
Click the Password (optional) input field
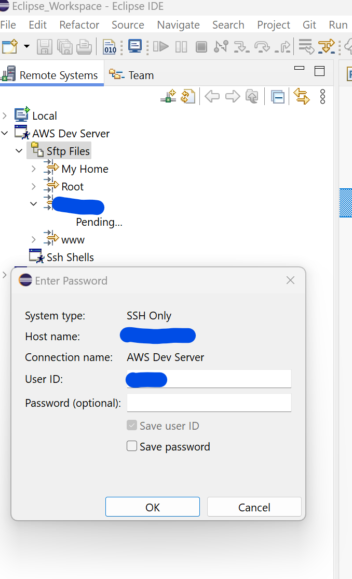[x=209, y=403]
